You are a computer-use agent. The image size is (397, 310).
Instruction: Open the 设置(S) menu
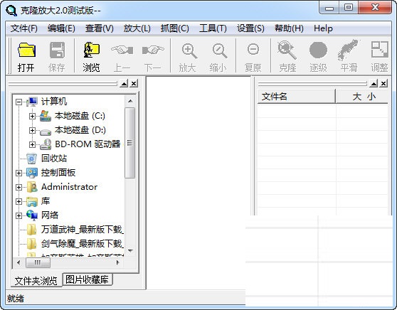coord(250,28)
